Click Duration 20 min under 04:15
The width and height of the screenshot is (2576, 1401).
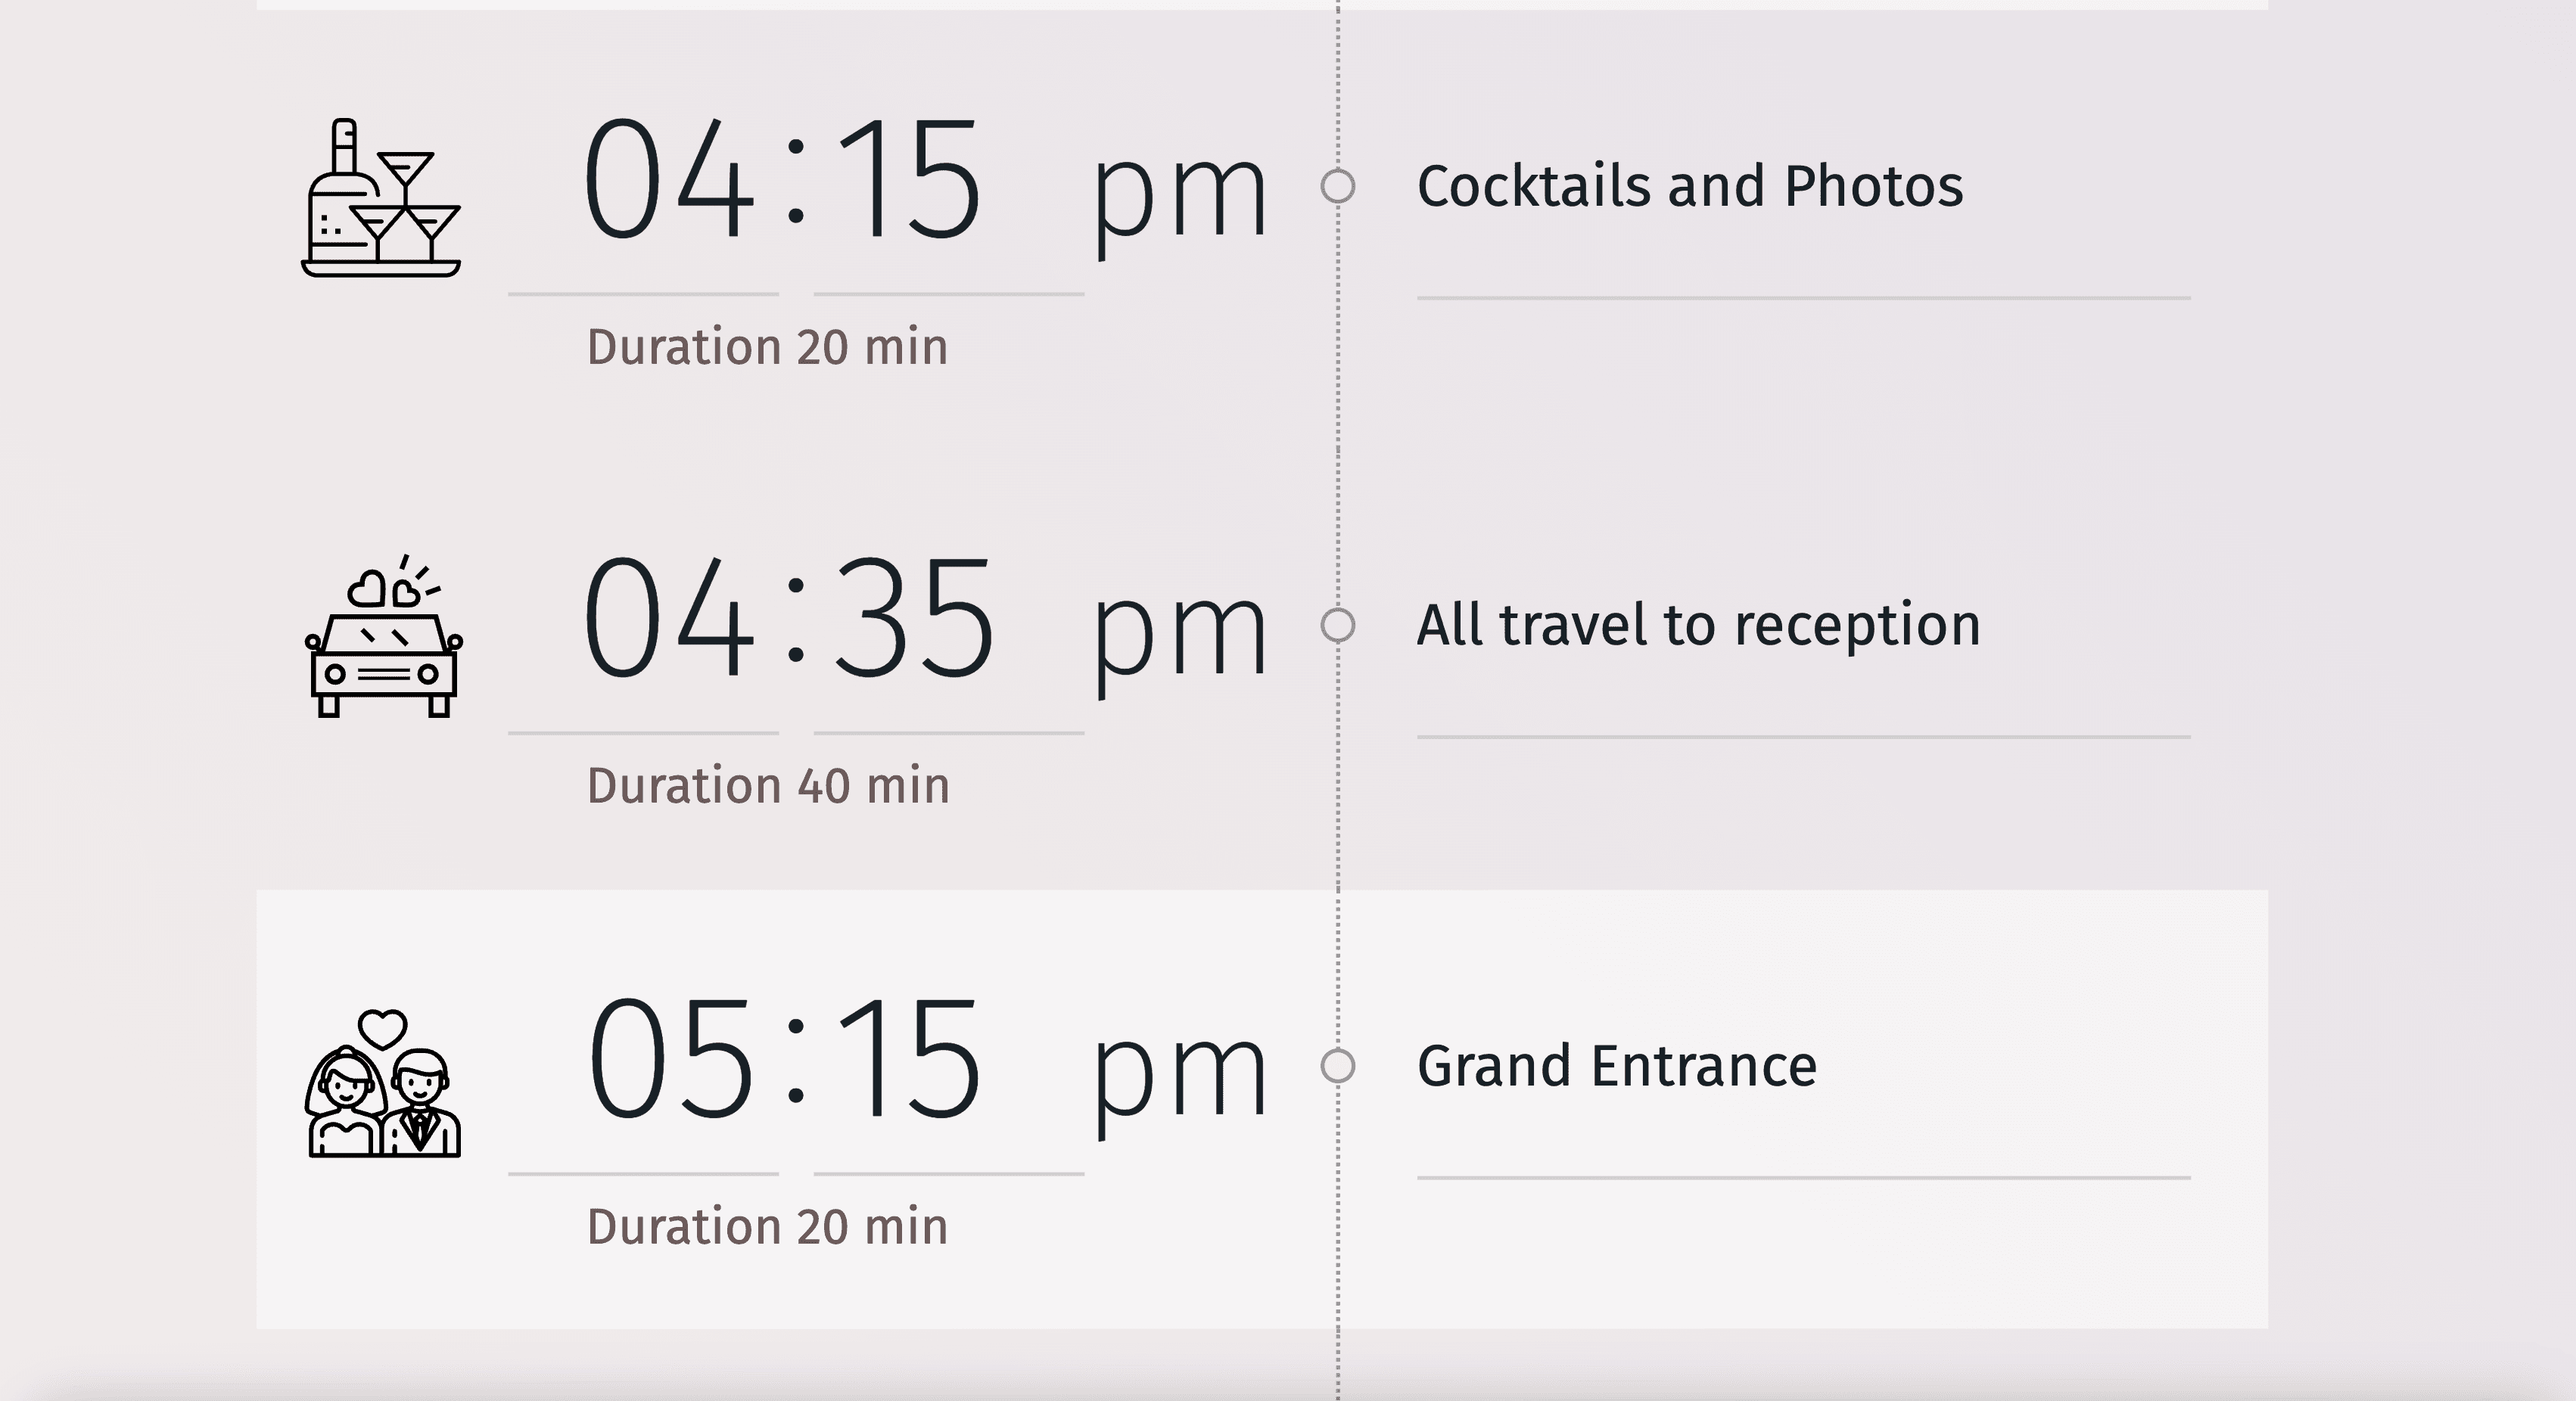click(x=767, y=348)
